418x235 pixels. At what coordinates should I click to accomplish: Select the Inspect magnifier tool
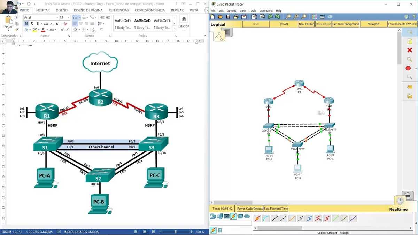click(x=410, y=60)
